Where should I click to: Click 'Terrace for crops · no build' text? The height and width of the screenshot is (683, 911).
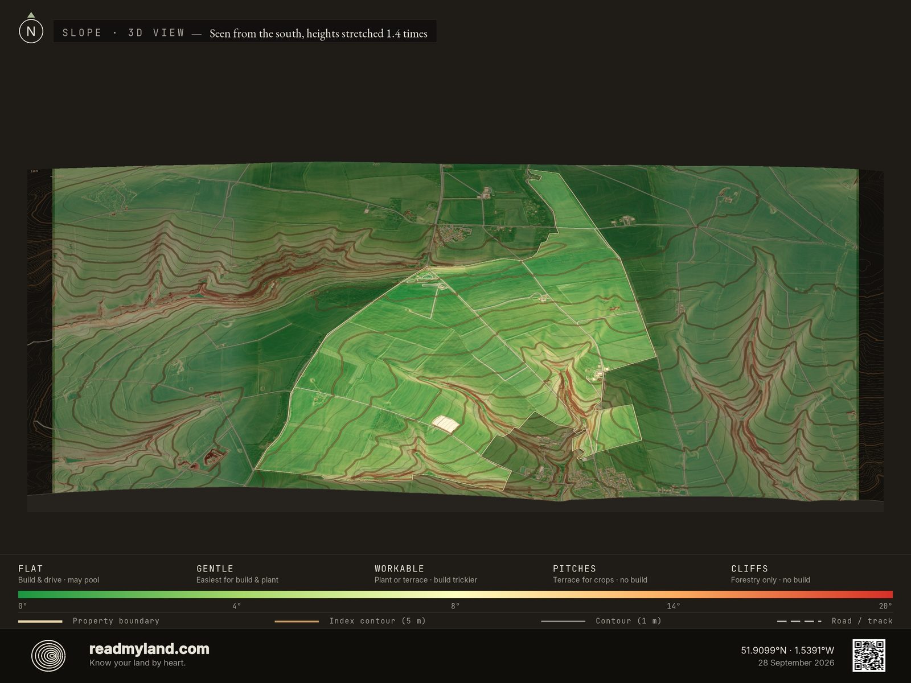tap(600, 580)
